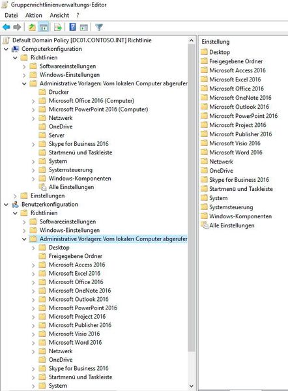Expand the Microsoft Outlook 2016 tree node
The image size is (288, 391).
[x=33, y=300]
